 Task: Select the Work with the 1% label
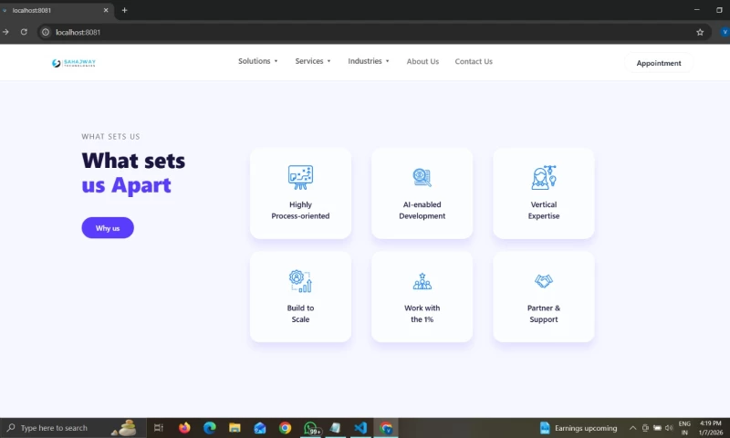point(422,313)
